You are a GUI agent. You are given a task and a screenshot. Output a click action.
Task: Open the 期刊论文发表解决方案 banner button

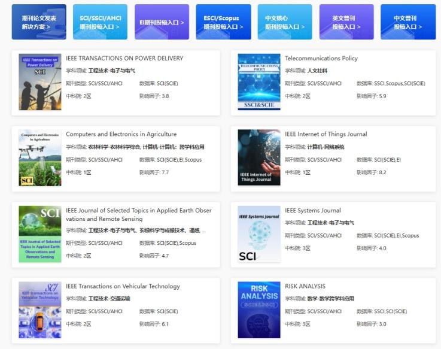[x=39, y=22]
